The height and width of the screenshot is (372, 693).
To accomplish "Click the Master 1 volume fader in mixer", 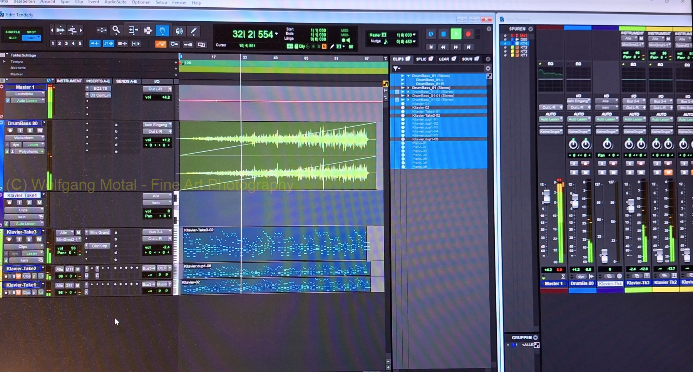I will tap(546, 196).
